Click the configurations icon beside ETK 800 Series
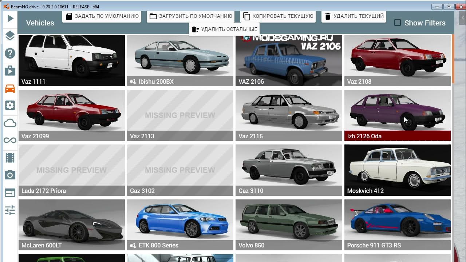Screen dimensions: 466x262 [x=133, y=246]
